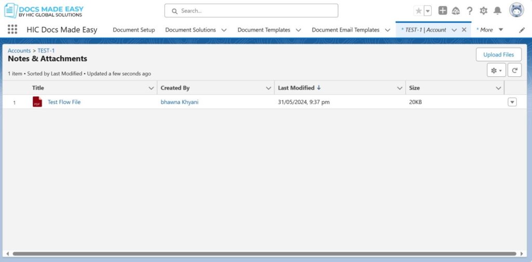The image size is (532, 262).
Task: Close the TEST-1 Account tab
Action: click(464, 30)
